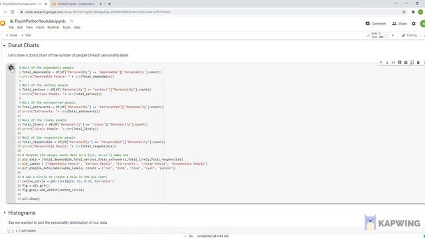
Task: Click the Total_dependable assignment line
Action: (x=92, y=72)
